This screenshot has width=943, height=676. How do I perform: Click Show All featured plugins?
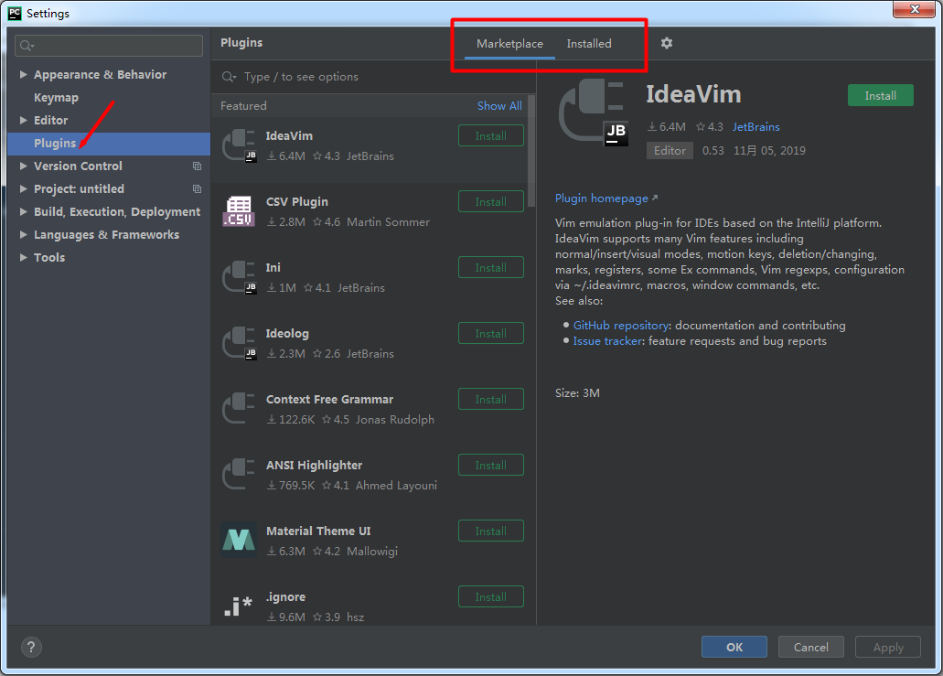click(499, 106)
